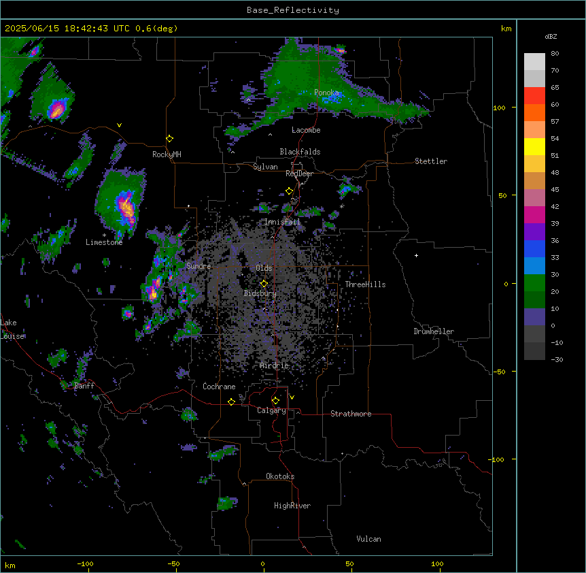Select the yellow diamond marker between Olds and Didsbury
This screenshot has width=586, height=573.
264,283
